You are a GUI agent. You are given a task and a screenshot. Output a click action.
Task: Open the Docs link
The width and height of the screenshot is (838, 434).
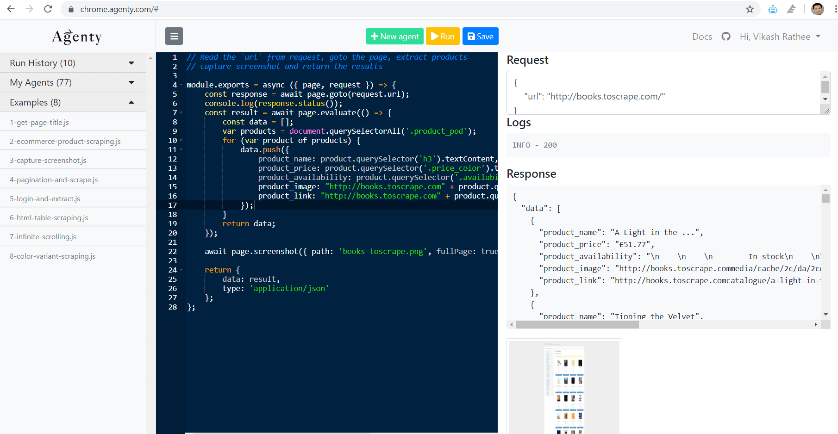click(702, 37)
